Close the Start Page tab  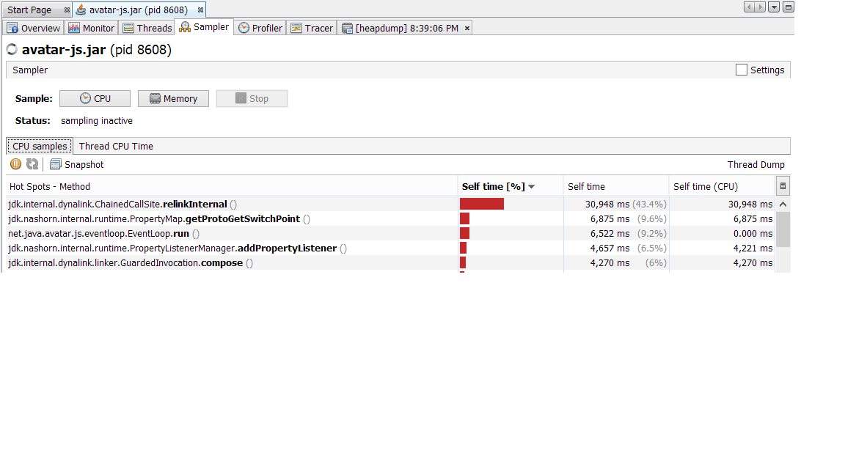(x=67, y=10)
